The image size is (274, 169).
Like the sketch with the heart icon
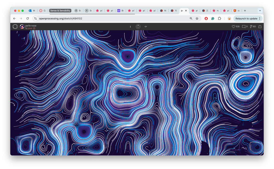coord(233,26)
